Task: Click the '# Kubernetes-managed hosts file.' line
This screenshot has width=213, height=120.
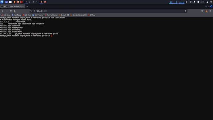Action: 16,20
